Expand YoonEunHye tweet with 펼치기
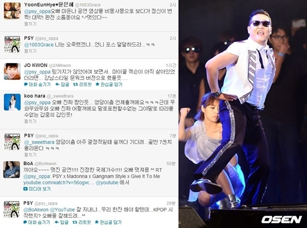 pos(30,24)
